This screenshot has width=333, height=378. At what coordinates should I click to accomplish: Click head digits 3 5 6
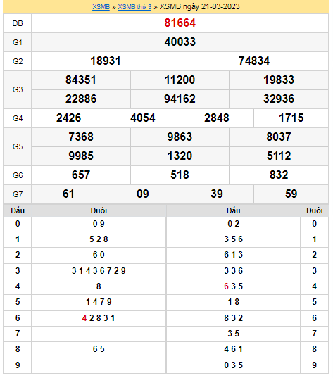click(x=234, y=239)
